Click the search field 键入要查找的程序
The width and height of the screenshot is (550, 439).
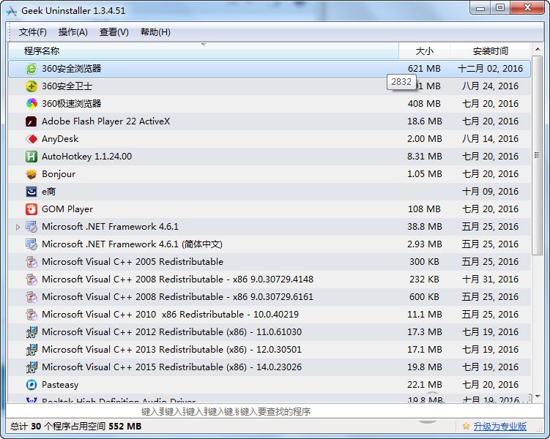tap(275, 411)
